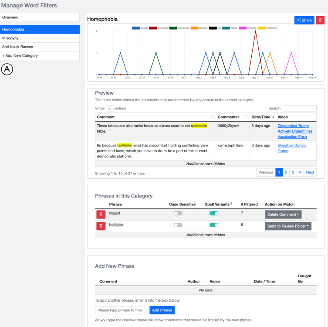Screen dimensions: 328x327
Task: Delete the second phrase using its trash icon
Action: 101,225
